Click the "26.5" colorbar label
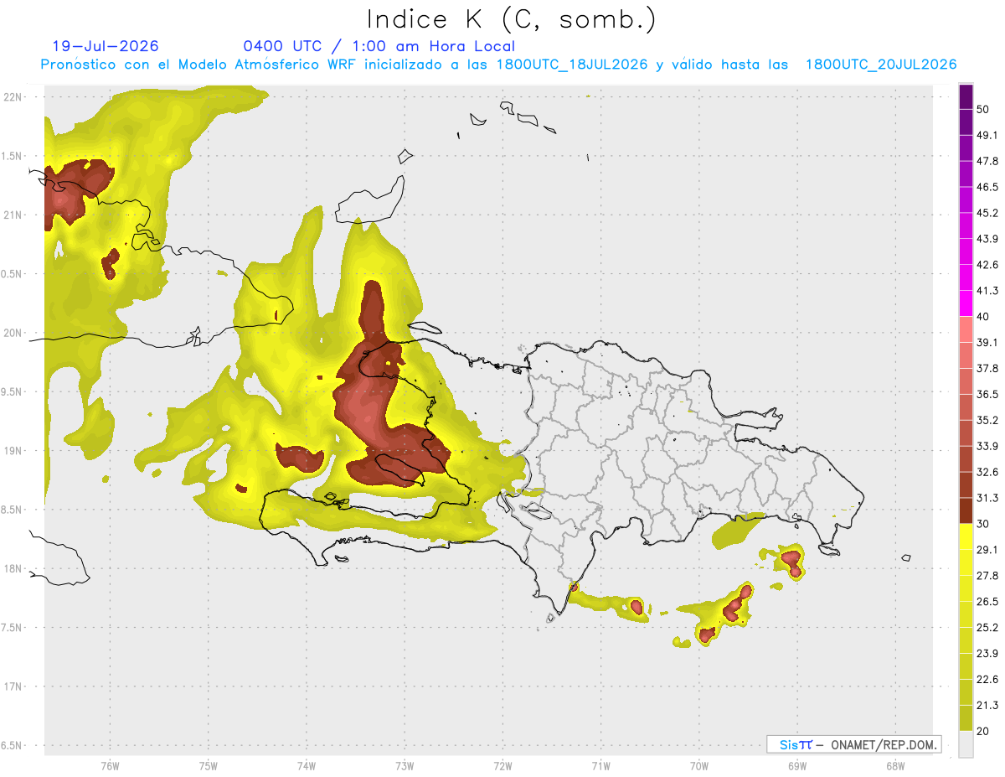Image resolution: width=1005 pixels, height=777 pixels. pos(988,602)
